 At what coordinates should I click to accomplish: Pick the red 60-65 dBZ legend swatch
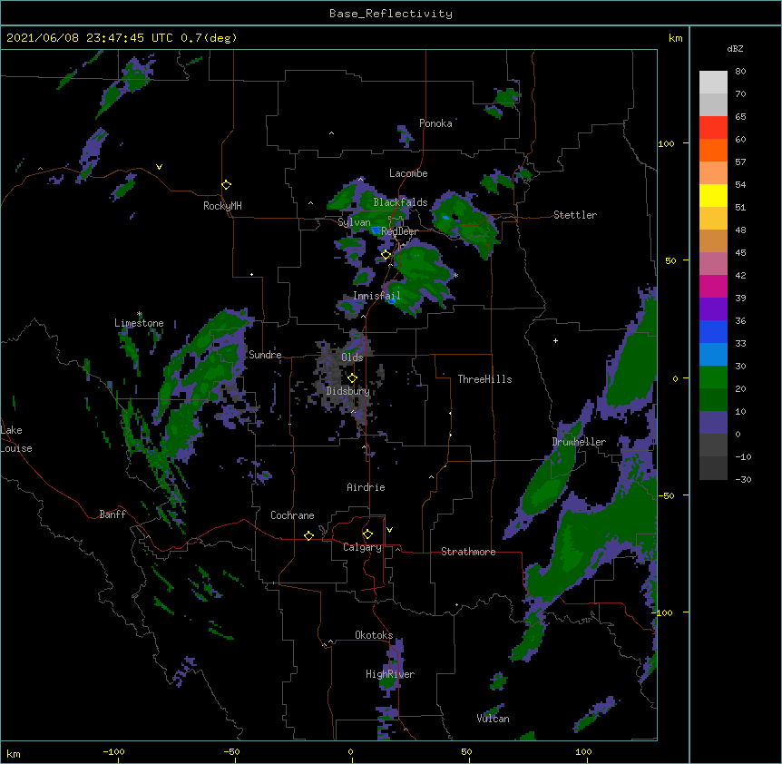(x=713, y=128)
